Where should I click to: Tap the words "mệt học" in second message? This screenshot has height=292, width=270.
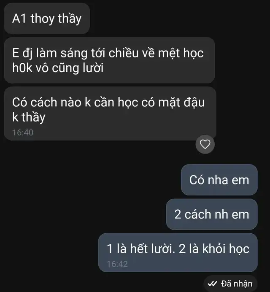[181, 53]
